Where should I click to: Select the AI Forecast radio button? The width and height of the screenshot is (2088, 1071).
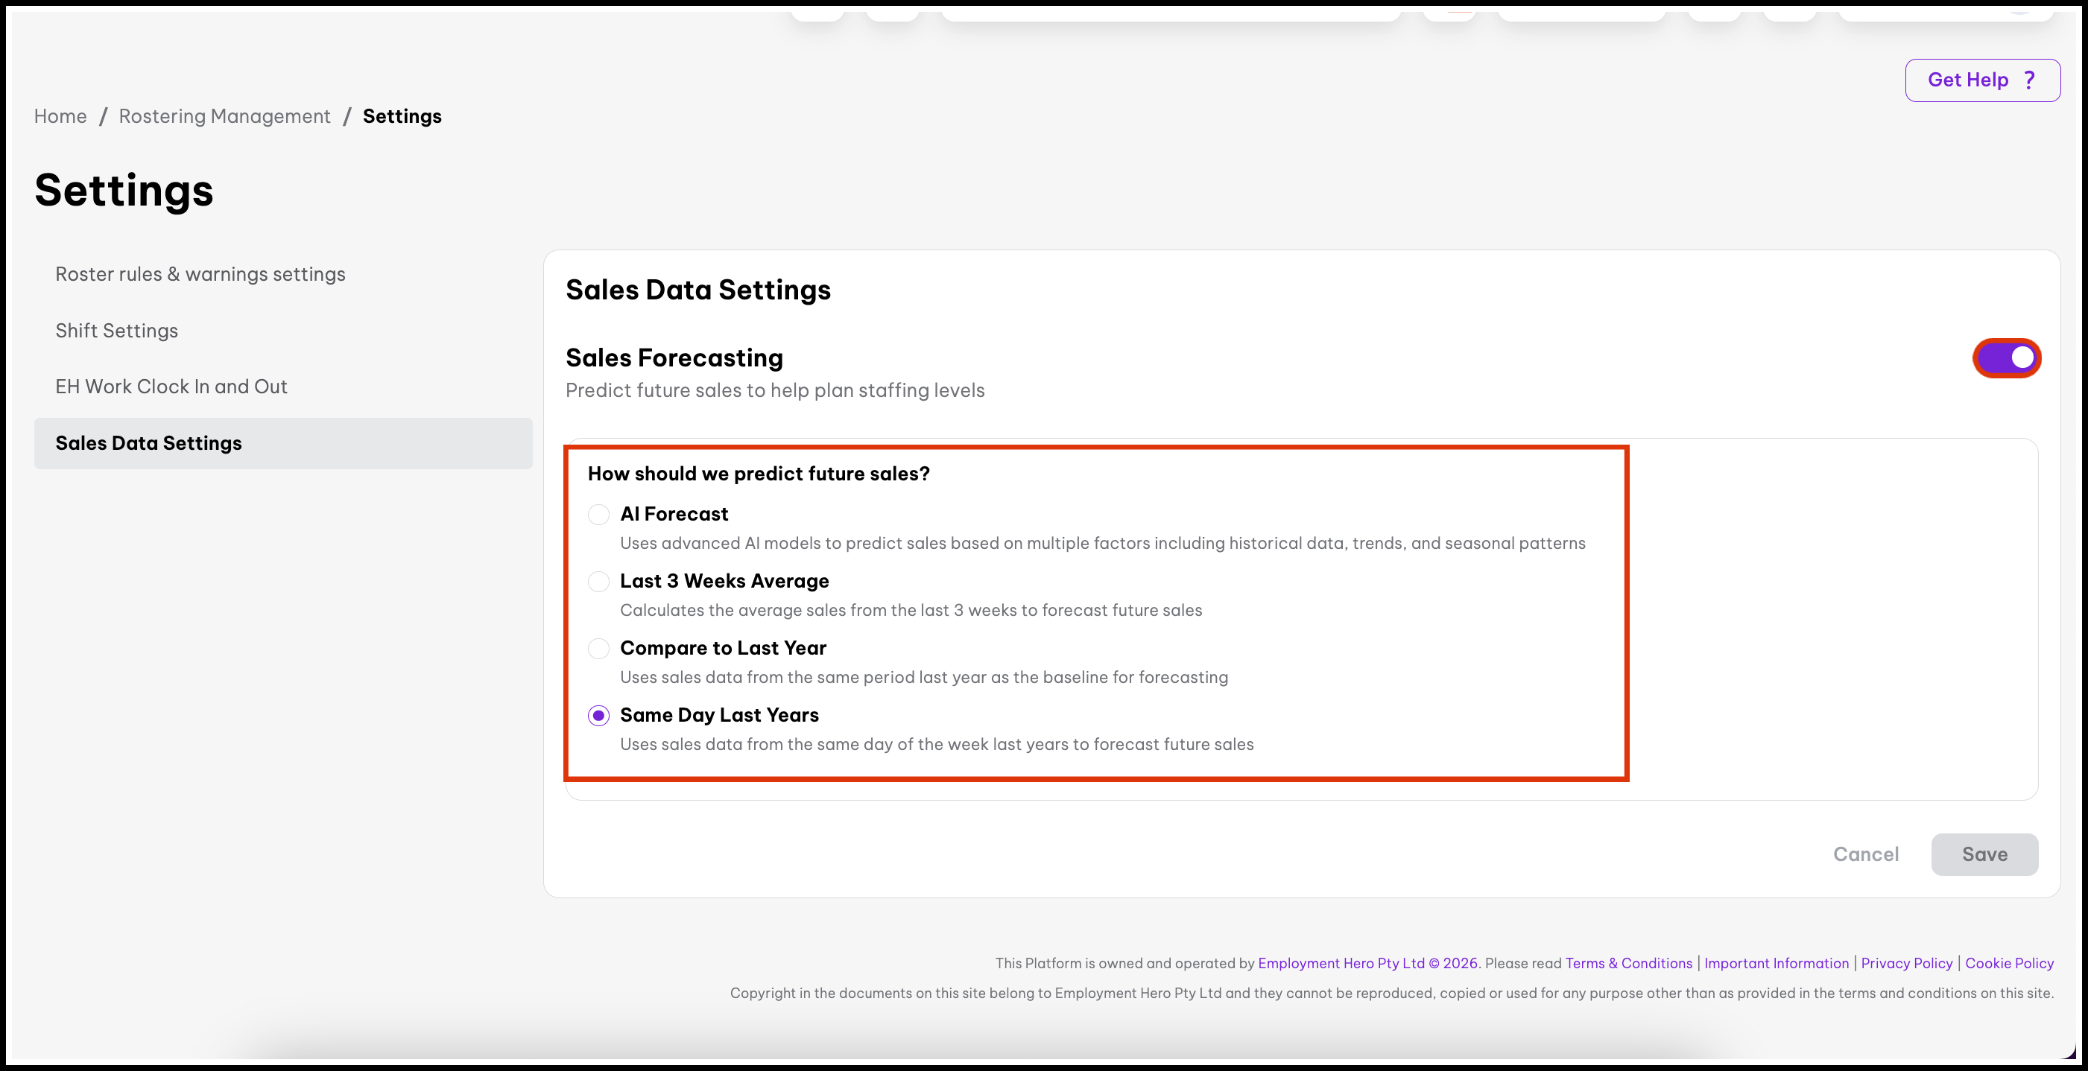pyautogui.click(x=598, y=515)
